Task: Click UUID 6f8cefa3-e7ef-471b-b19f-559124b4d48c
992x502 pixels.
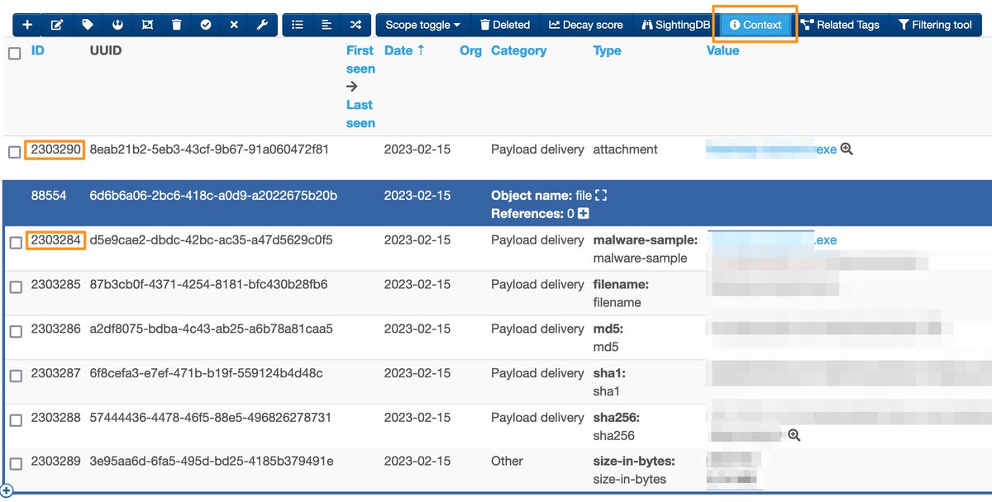Action: [x=206, y=373]
